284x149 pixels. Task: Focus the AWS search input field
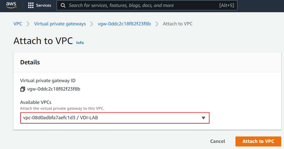(139, 6)
